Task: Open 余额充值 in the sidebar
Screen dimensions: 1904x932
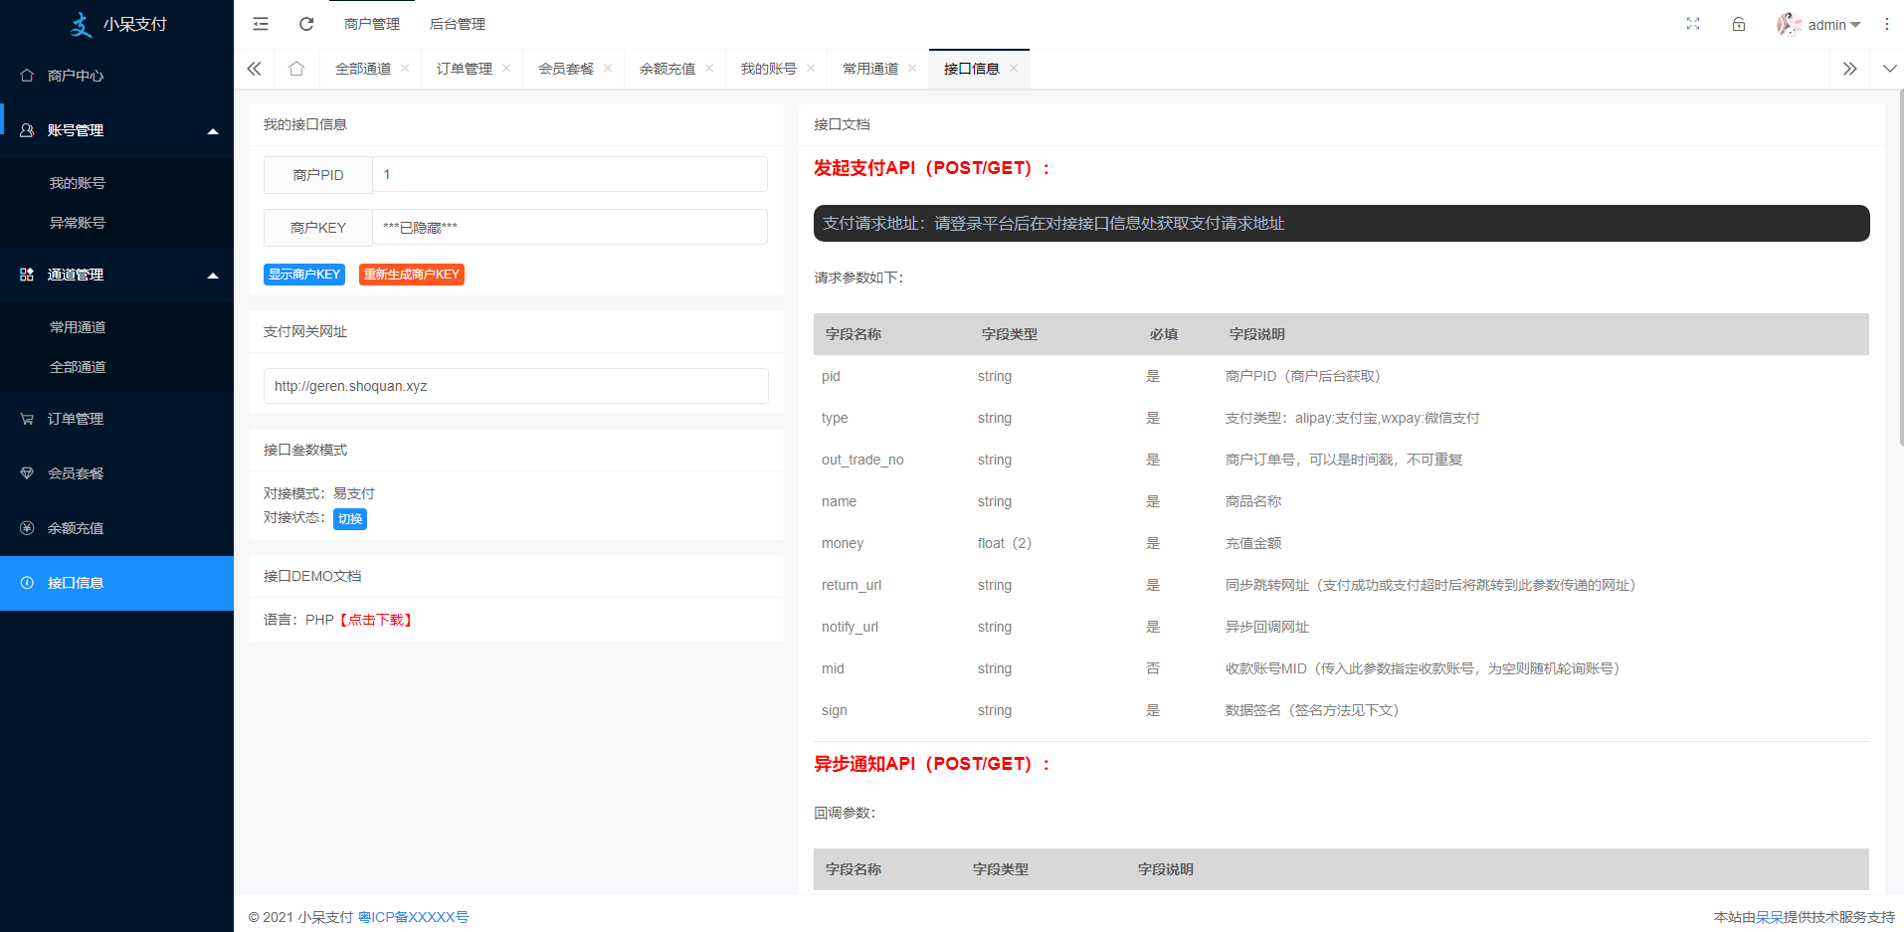Action: pyautogui.click(x=116, y=528)
